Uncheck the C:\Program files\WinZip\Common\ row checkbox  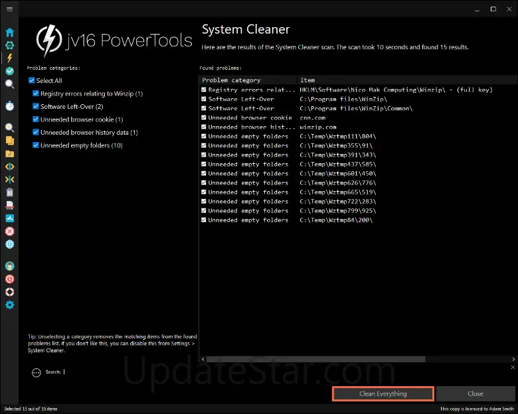pyautogui.click(x=204, y=108)
